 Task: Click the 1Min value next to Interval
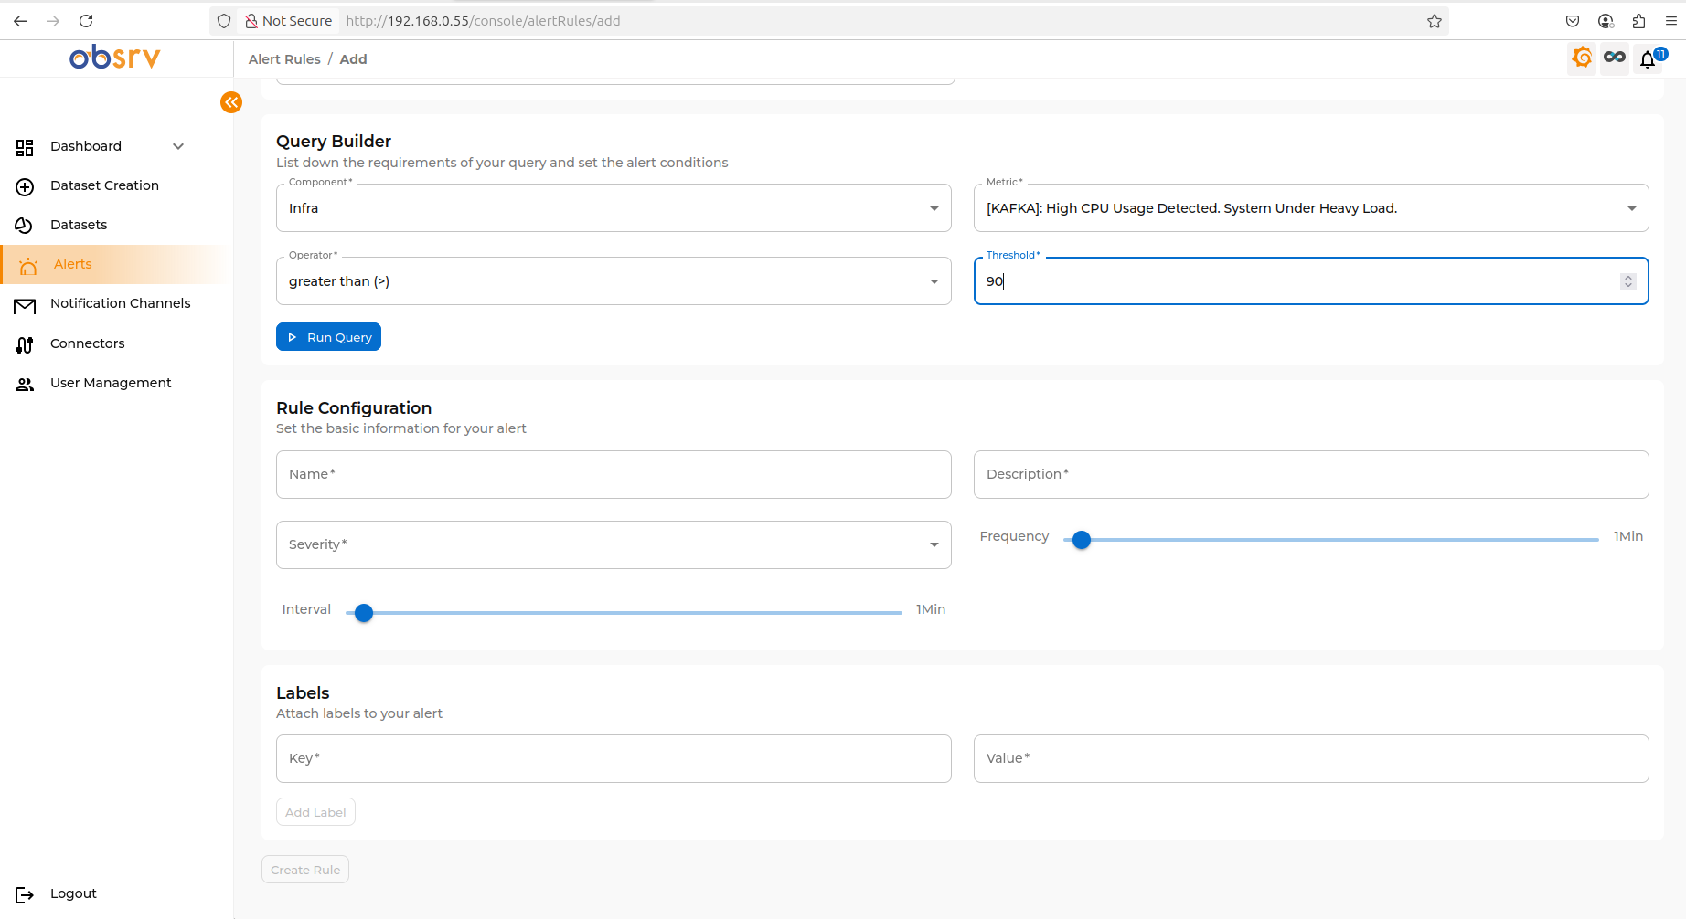pos(931,609)
